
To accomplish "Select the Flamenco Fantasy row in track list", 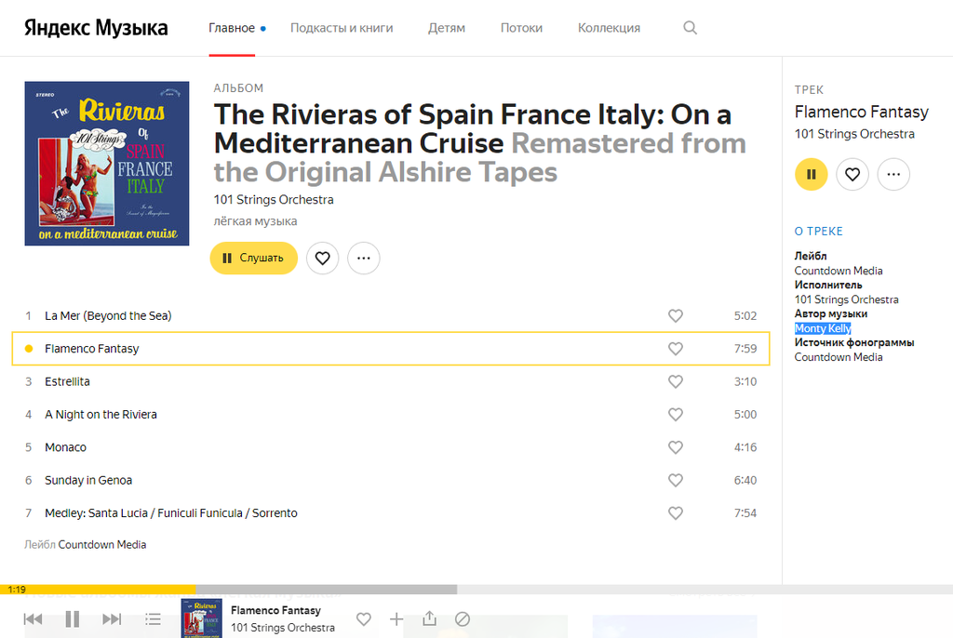I will point(391,349).
